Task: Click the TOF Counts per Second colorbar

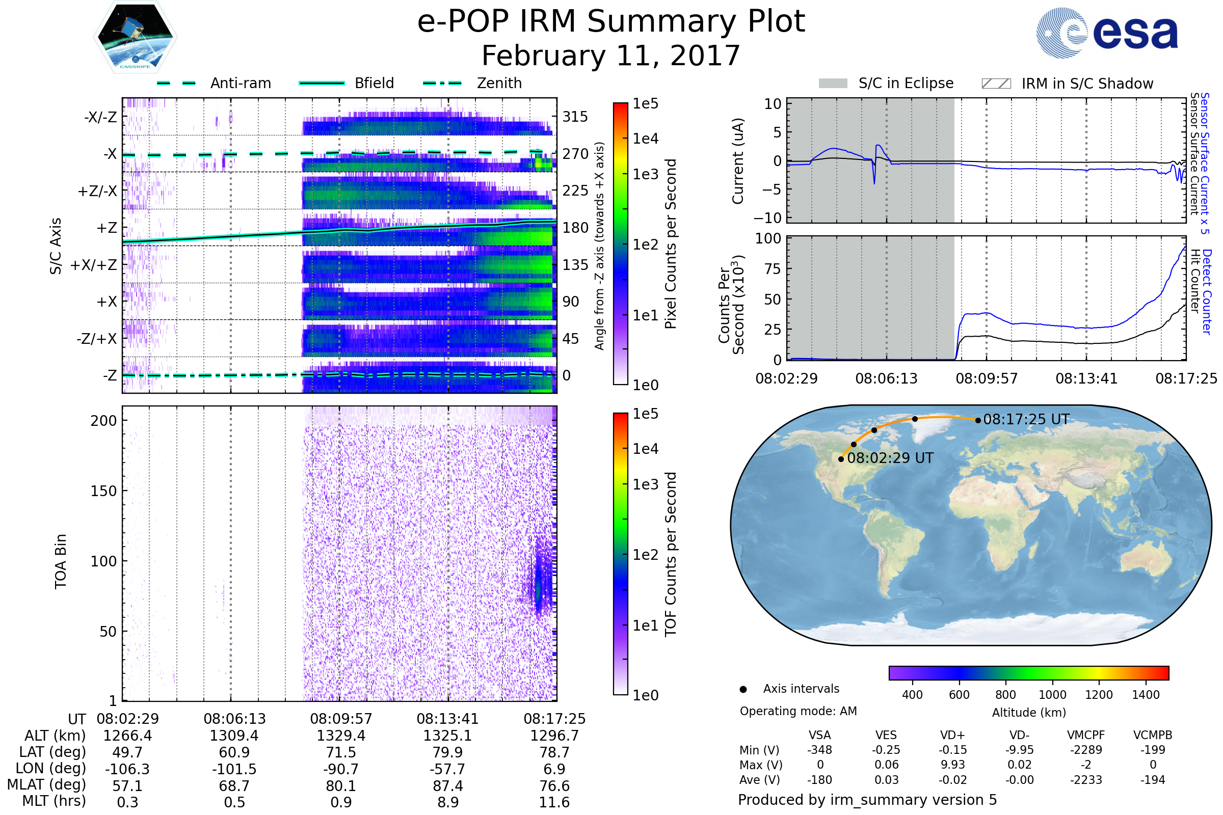Action: point(620,554)
